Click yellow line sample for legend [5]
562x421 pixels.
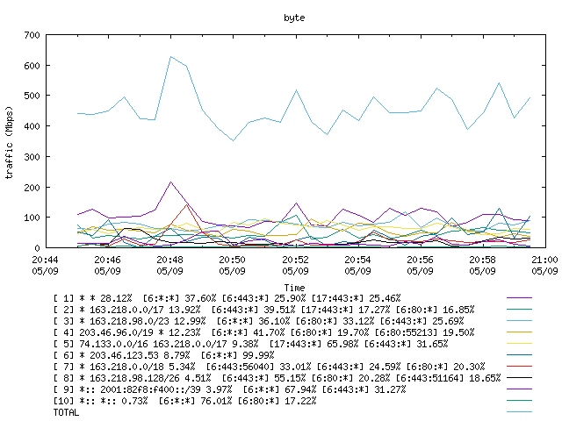coord(519,344)
